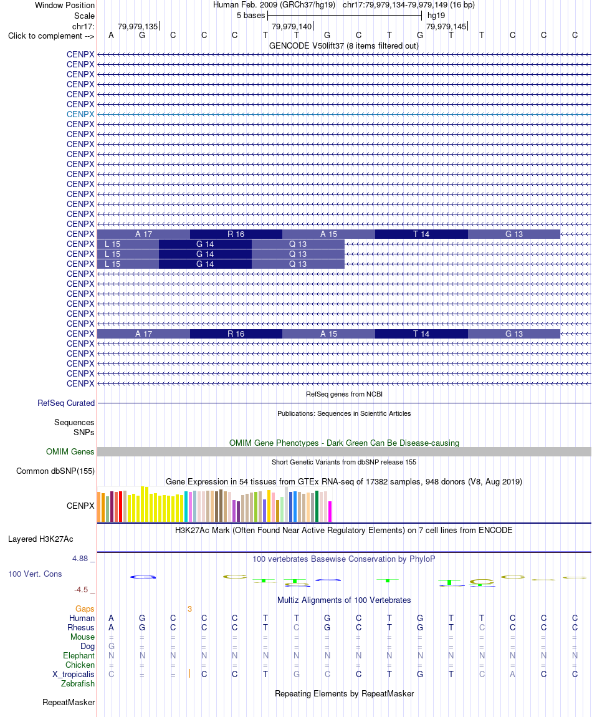Select the Elephant species label
Viewport: 592px width, 717px height.
pyautogui.click(x=79, y=655)
